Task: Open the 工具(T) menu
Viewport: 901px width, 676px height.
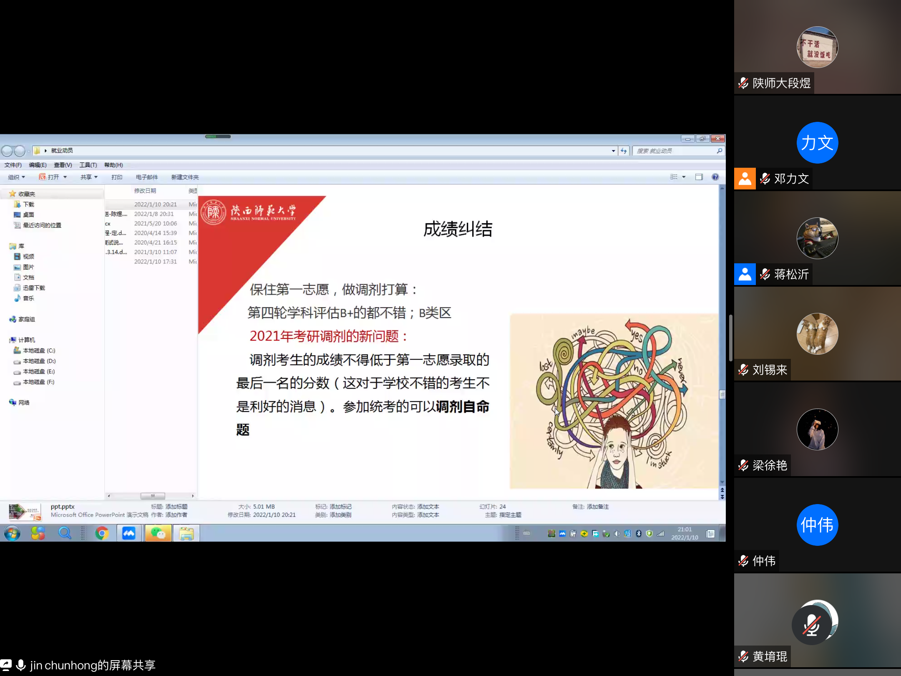Action: point(88,165)
